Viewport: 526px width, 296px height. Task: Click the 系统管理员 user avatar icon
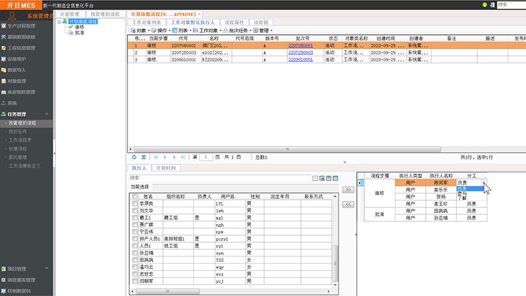point(12,14)
